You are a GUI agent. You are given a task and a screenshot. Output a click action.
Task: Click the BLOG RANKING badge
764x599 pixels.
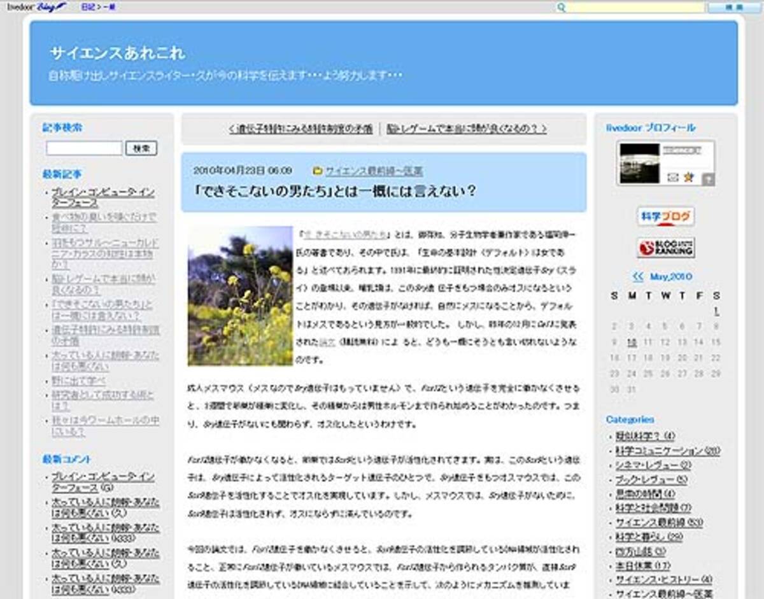[x=665, y=246]
